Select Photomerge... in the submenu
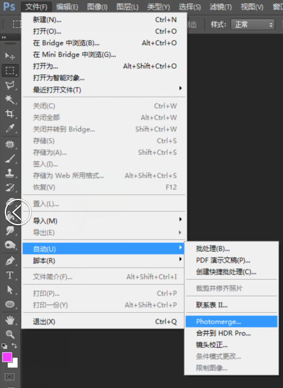 (x=231, y=321)
